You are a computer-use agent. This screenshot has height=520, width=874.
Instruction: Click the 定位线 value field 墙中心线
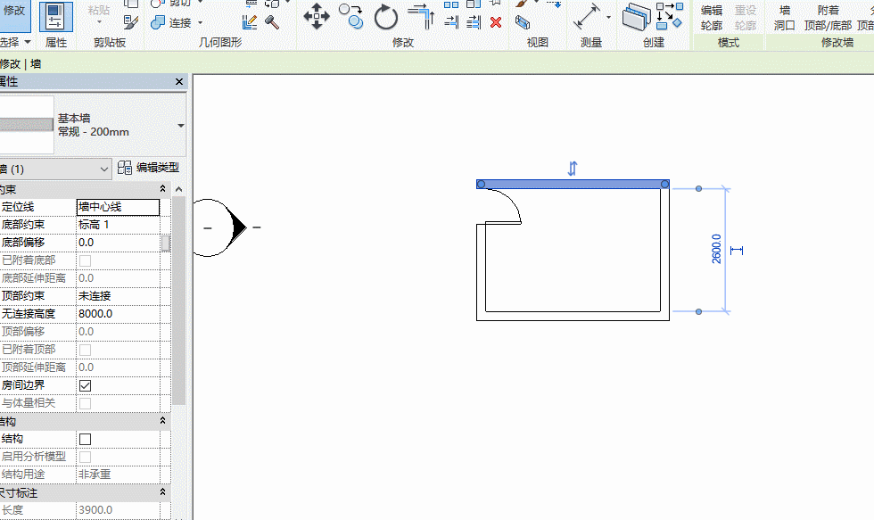point(118,207)
